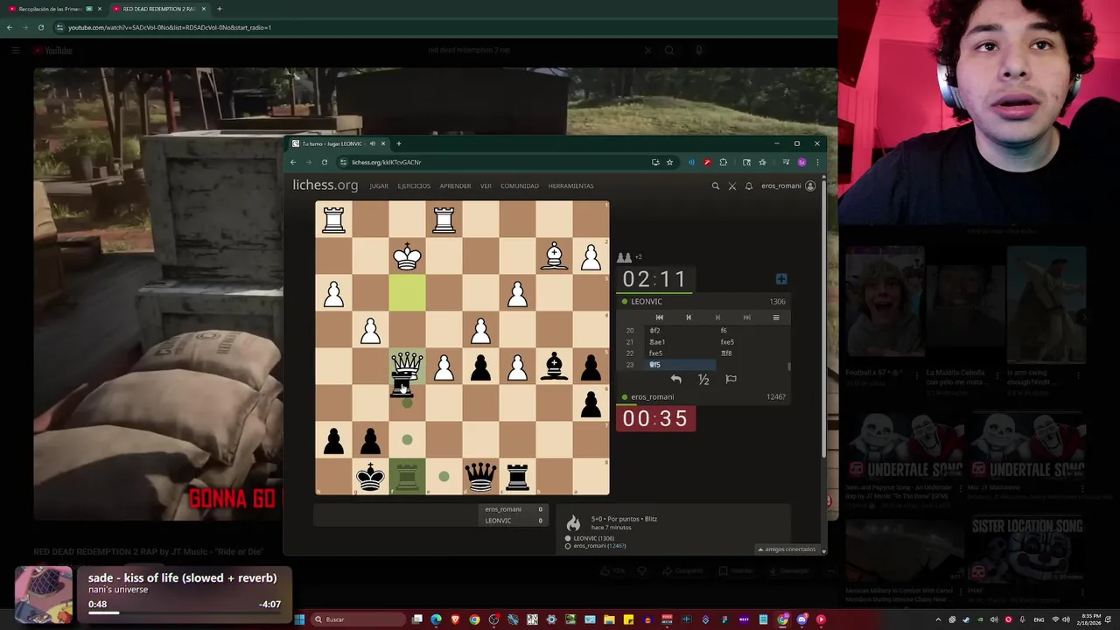Open the COMUNIDAD menu on lichess
This screenshot has height=630, width=1120.
pos(520,186)
